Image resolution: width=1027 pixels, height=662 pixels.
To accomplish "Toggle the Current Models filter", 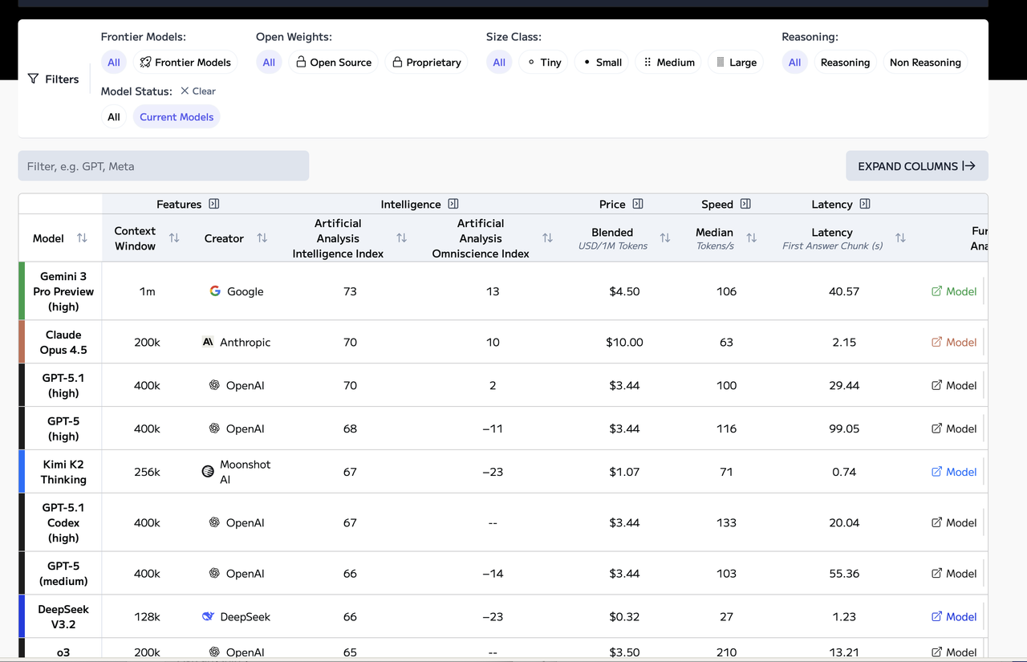I will (x=176, y=116).
